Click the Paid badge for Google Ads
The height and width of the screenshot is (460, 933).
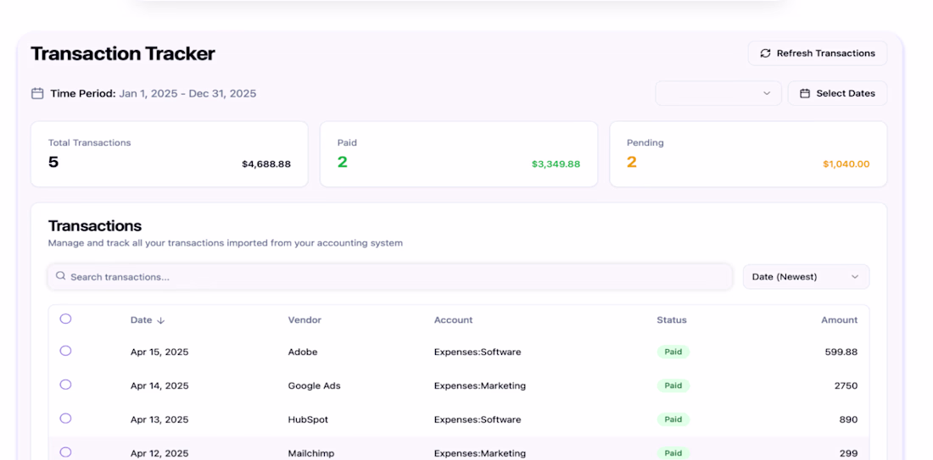[x=673, y=385]
